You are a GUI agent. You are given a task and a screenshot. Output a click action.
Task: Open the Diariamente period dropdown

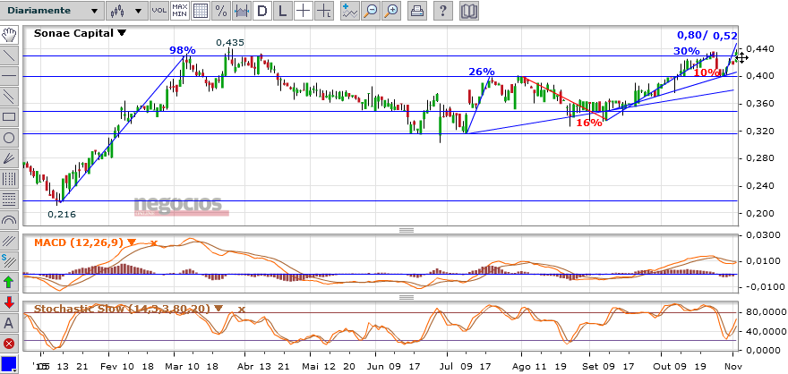[x=53, y=11]
